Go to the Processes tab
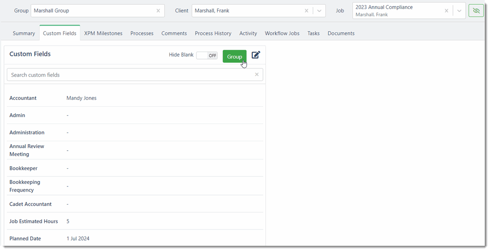Viewport: 490px width, 251px height. (142, 33)
